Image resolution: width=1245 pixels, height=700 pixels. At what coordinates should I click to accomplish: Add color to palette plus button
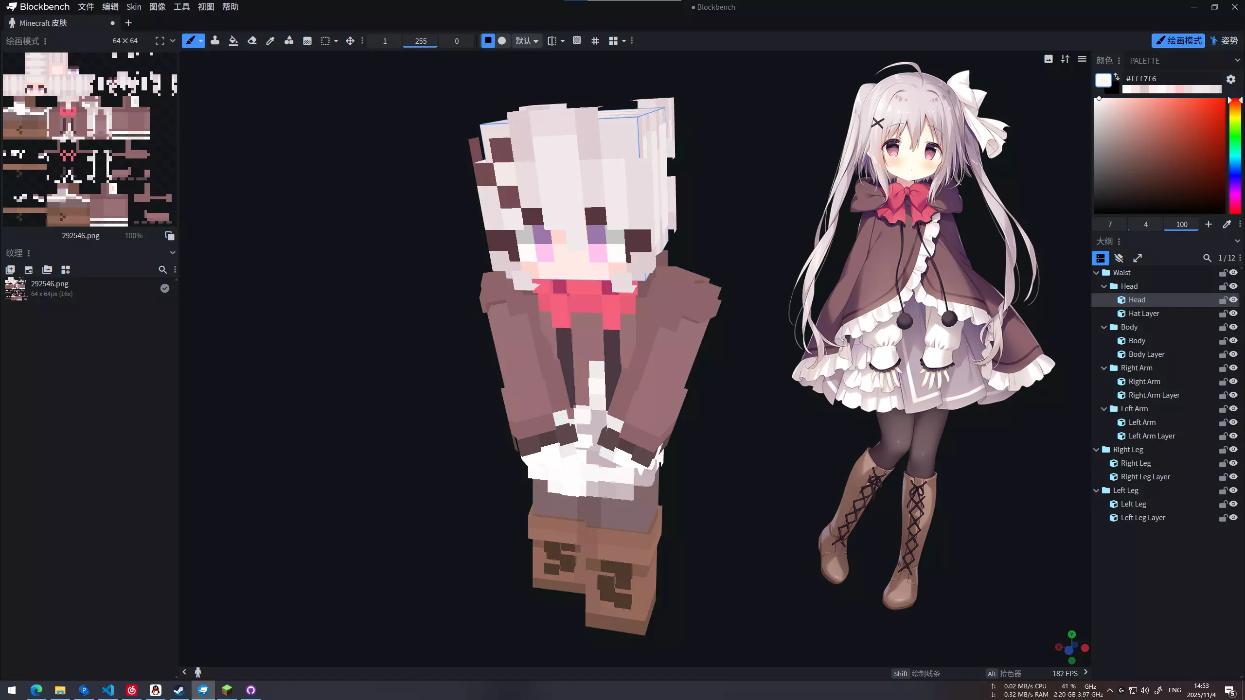pos(1209,224)
